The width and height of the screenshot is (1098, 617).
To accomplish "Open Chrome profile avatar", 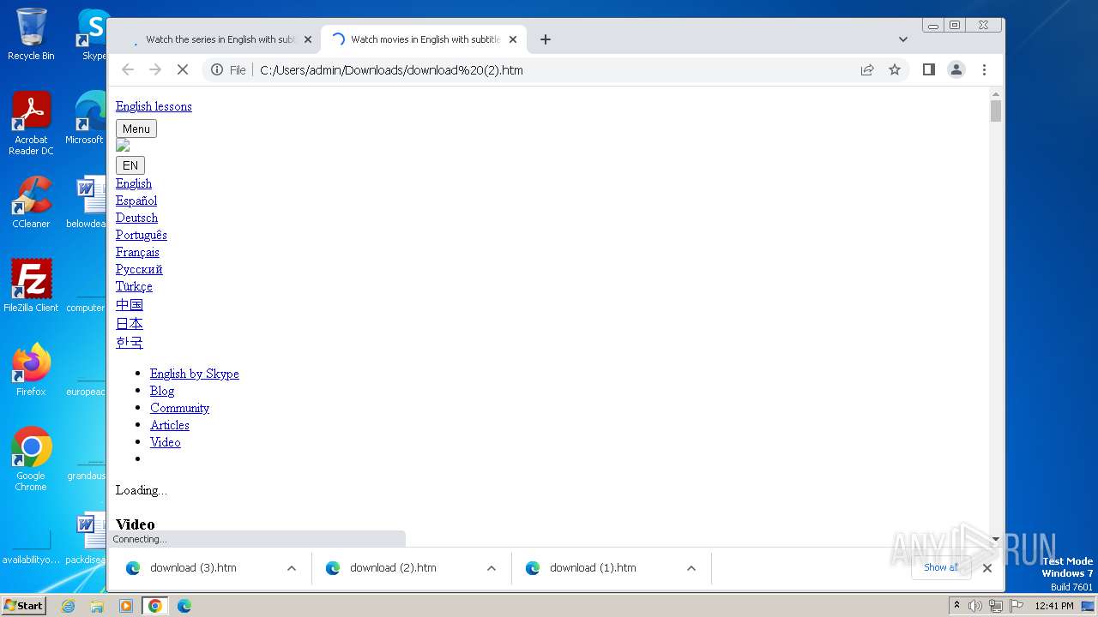I will 956,69.
